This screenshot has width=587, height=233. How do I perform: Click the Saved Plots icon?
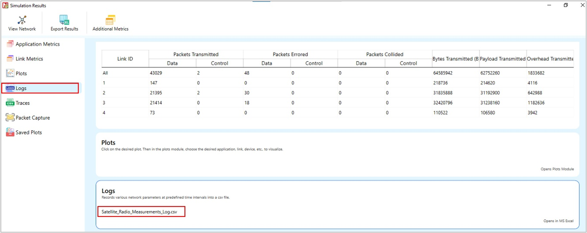point(10,133)
